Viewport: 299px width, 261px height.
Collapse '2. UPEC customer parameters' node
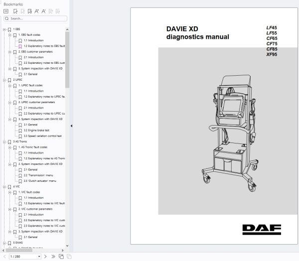(9, 103)
